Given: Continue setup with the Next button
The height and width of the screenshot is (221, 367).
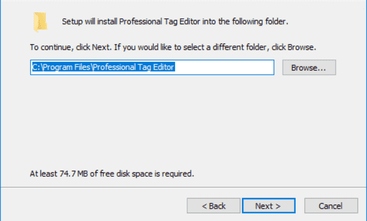Looking at the screenshot, I should (269, 206).
